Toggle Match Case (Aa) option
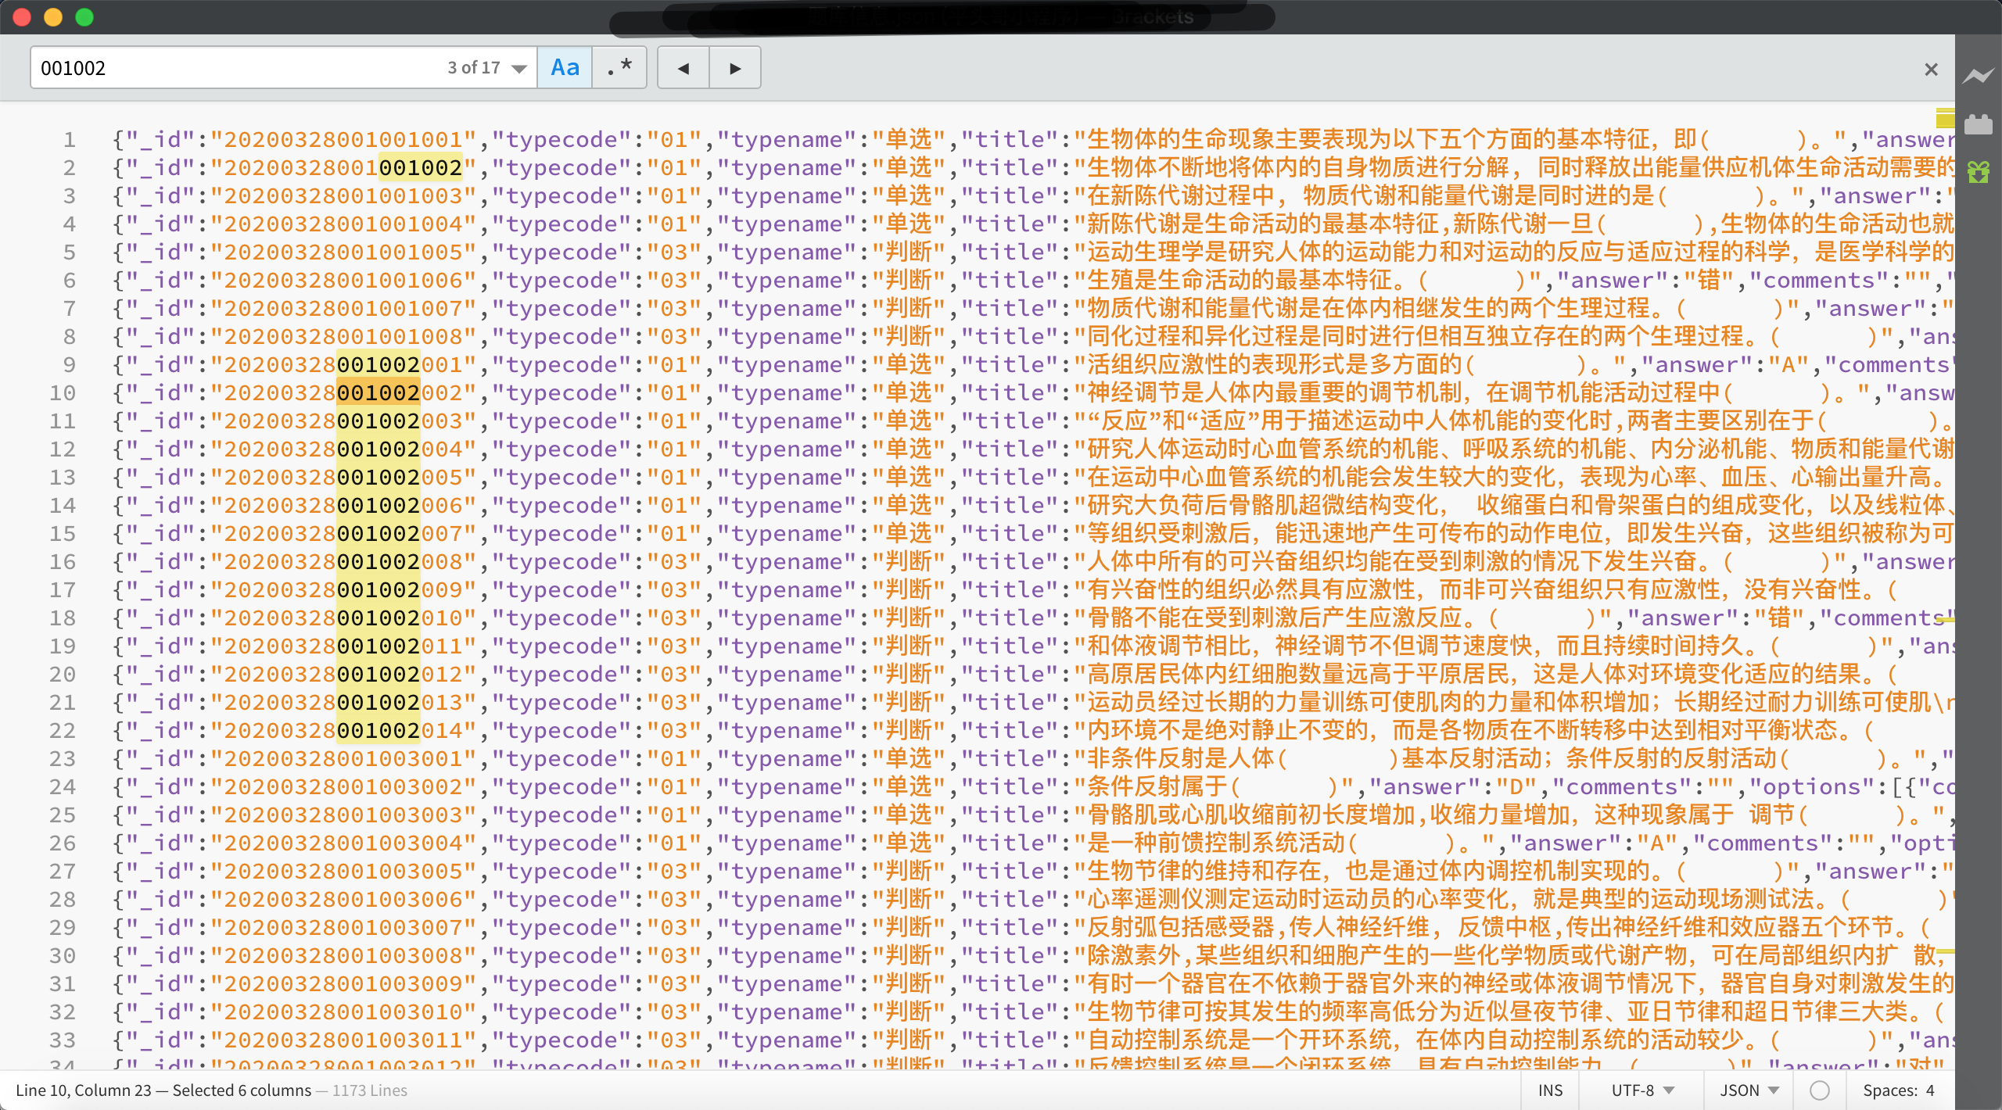Viewport: 2002px width, 1110px height. pyautogui.click(x=565, y=68)
